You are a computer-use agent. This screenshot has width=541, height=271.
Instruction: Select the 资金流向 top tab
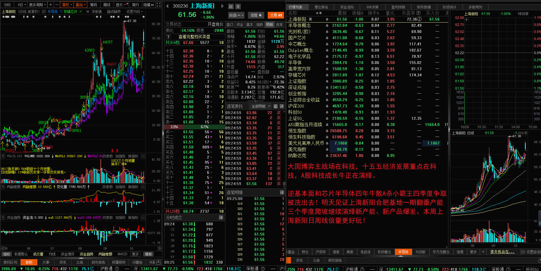click(347, 7)
